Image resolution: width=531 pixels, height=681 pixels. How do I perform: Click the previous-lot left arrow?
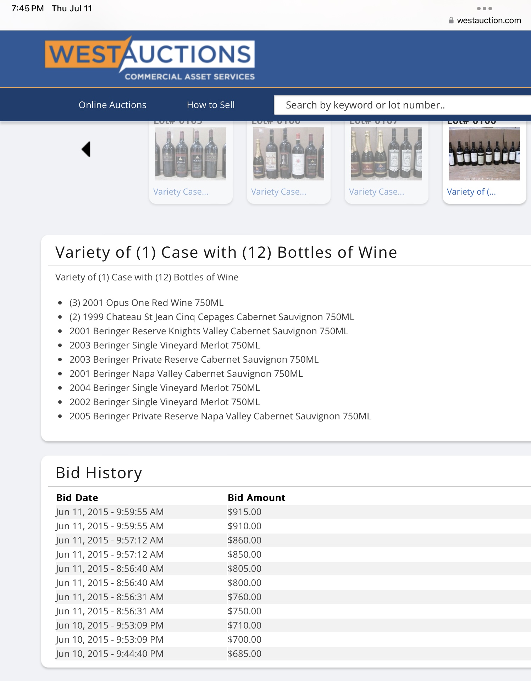pyautogui.click(x=86, y=149)
